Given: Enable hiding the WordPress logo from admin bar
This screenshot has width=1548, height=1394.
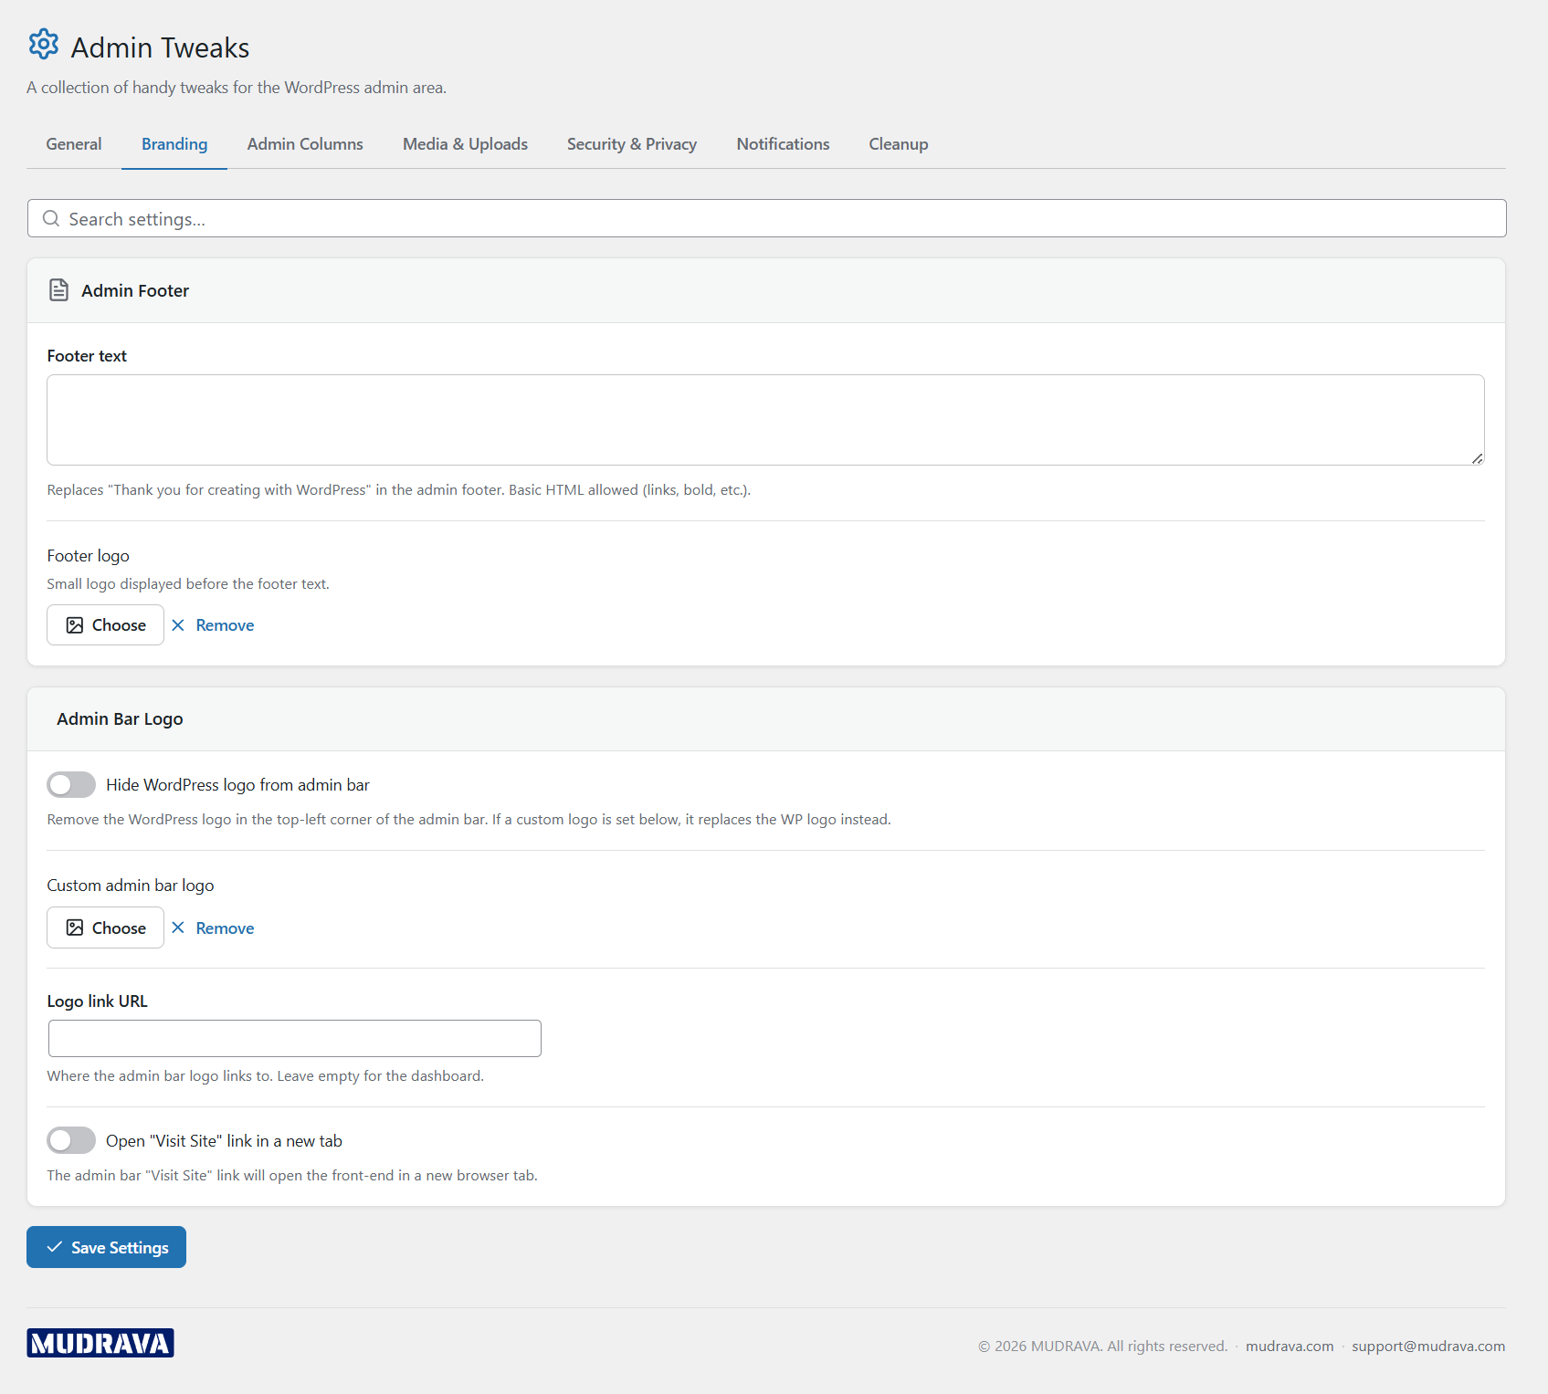Looking at the screenshot, I should pyautogui.click(x=70, y=784).
